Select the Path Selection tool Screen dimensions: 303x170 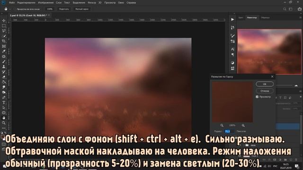4,108
